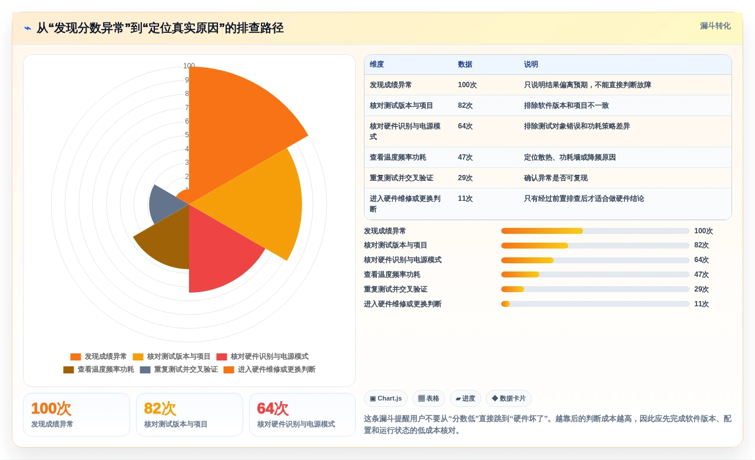Select the Chart.js tag chip
The image size is (755, 460).
[386, 399]
